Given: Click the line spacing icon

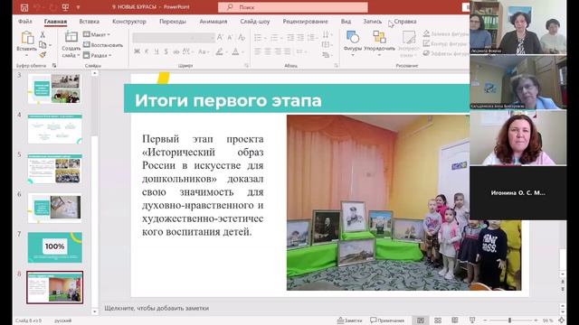Looking at the screenshot, I should (x=312, y=38).
